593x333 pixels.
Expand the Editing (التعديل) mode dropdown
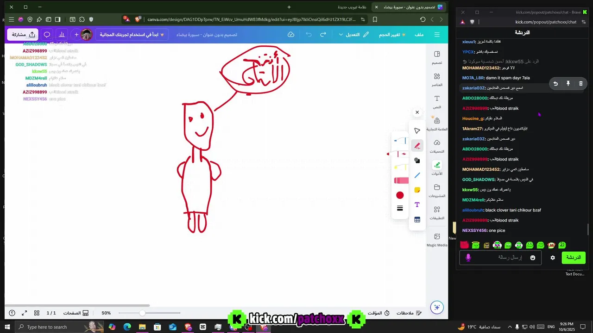[354, 35]
